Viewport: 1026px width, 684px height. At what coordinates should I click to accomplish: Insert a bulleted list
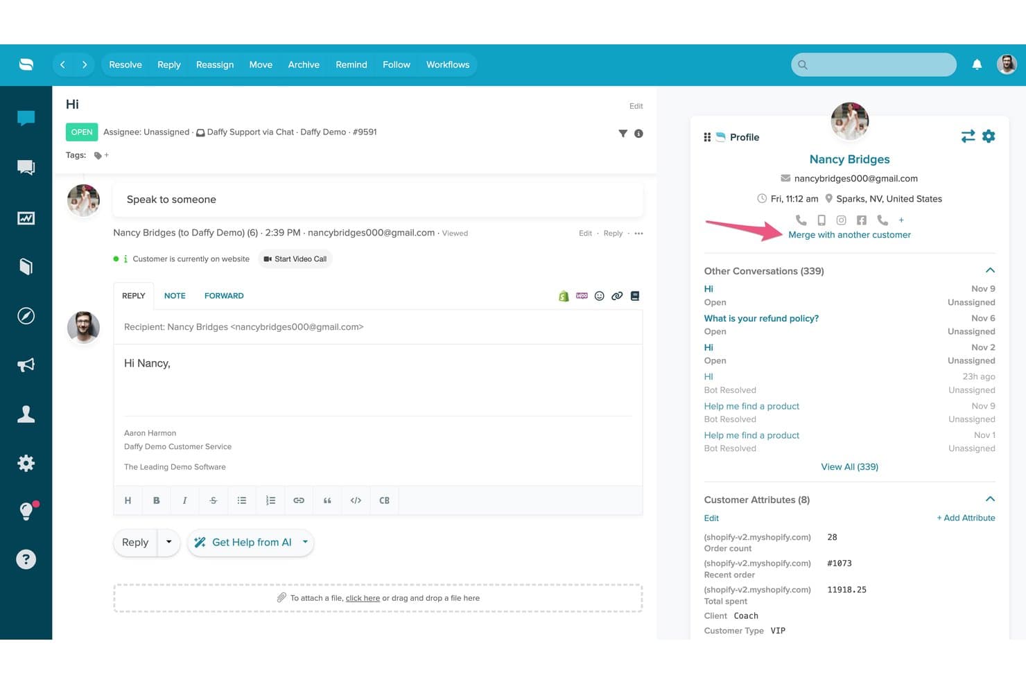(x=242, y=500)
